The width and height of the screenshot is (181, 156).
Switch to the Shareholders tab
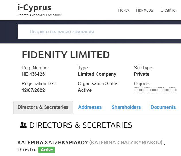coord(126,107)
